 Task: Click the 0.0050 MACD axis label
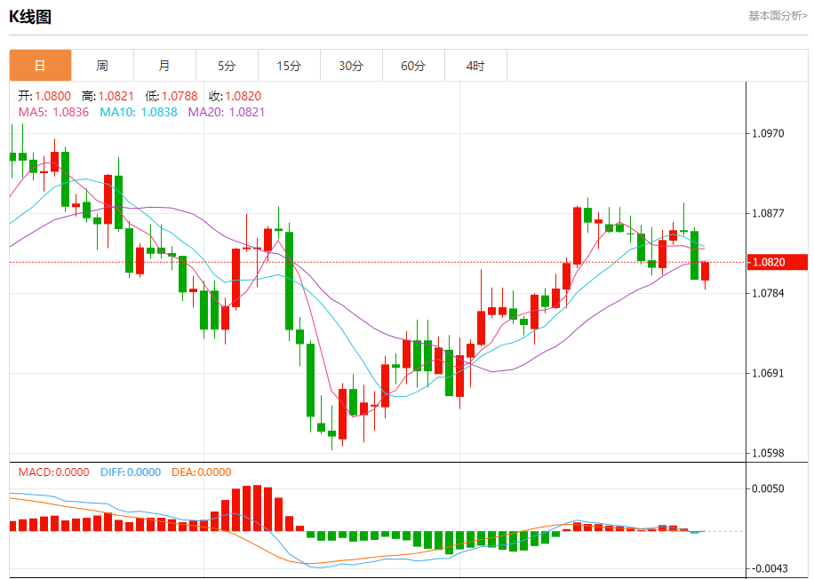769,488
